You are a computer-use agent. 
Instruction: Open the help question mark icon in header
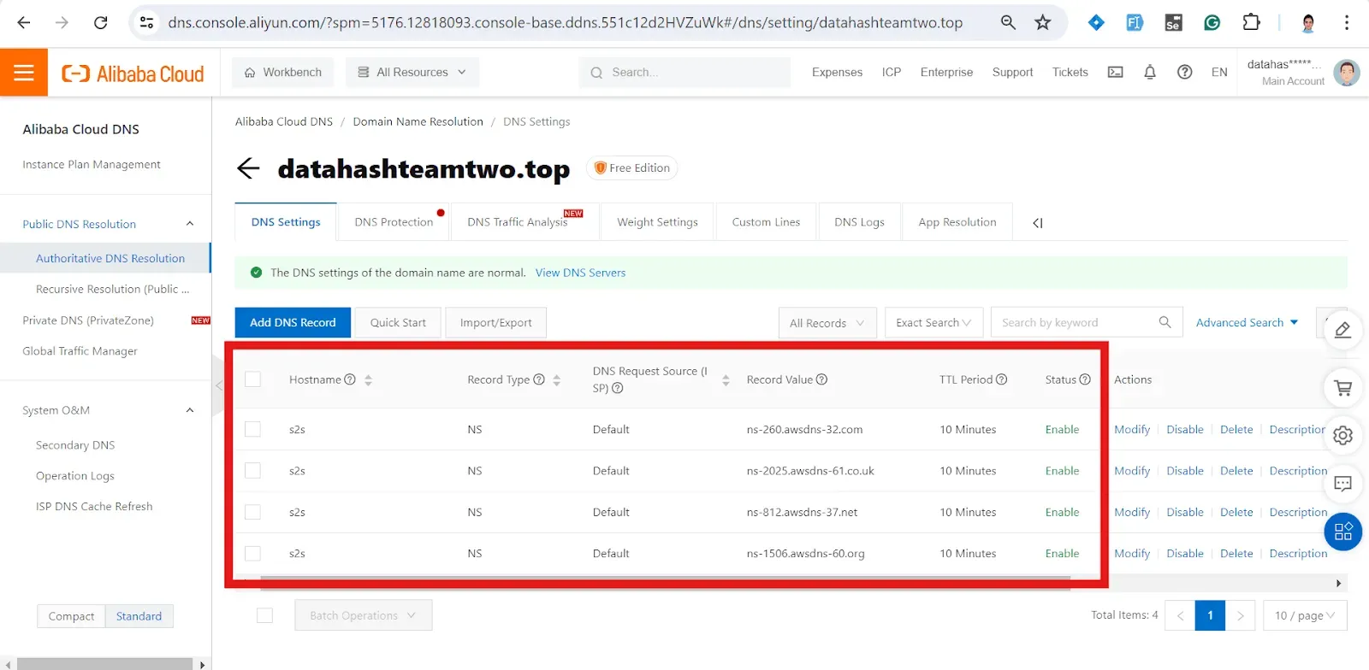(x=1185, y=73)
